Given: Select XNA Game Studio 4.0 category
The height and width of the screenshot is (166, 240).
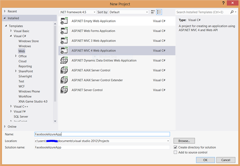Looking at the screenshot, I should 33,101.
